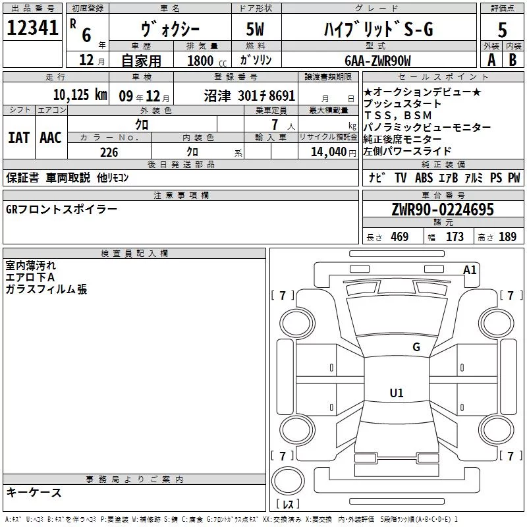Select first registration month 12月

point(92,60)
